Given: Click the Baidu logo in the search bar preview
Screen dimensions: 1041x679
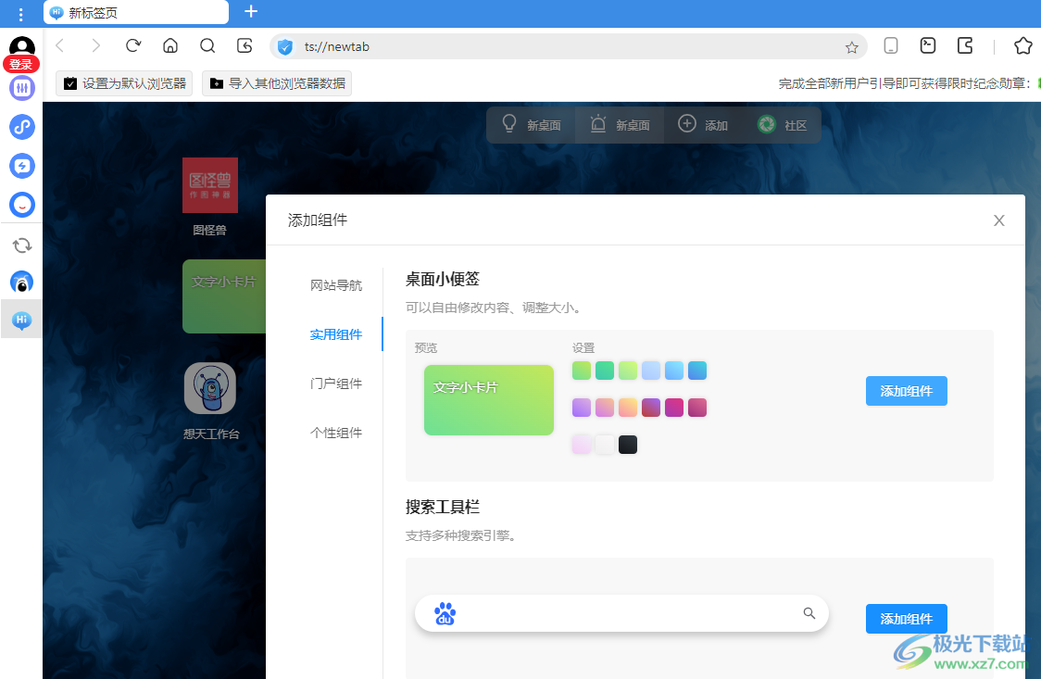Looking at the screenshot, I should pos(445,613).
